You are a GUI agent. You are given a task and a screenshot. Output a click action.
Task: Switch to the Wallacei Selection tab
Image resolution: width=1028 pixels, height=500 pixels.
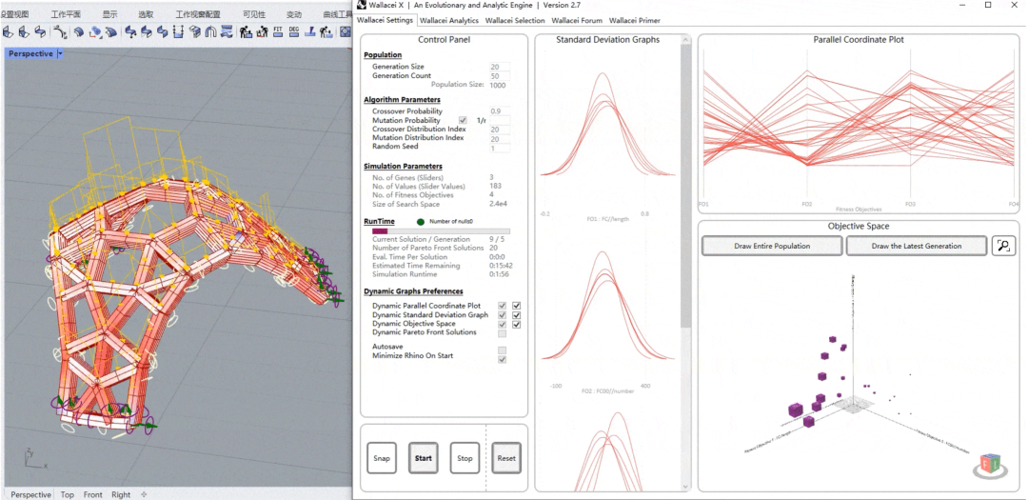pos(515,20)
